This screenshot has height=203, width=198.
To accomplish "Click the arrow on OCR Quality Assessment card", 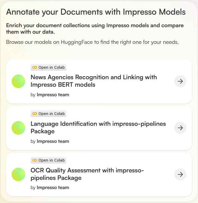I will pyautogui.click(x=180, y=174).
